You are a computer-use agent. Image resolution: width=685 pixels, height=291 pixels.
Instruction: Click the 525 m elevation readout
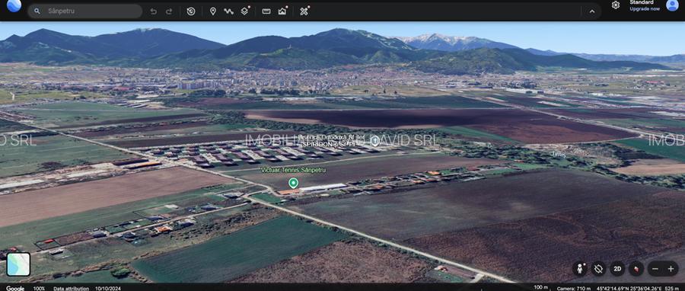[x=671, y=289]
